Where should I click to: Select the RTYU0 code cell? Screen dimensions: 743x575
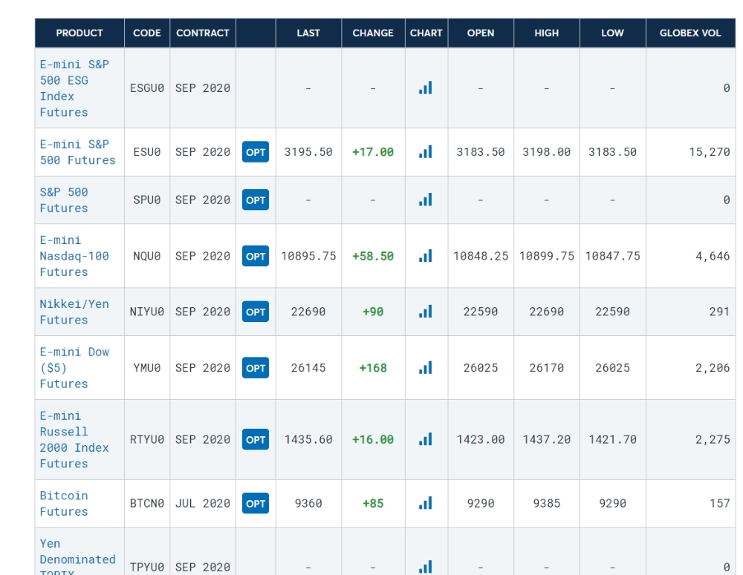[x=147, y=439]
